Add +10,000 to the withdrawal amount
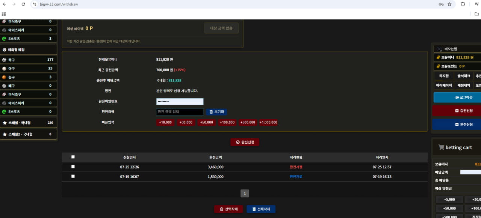 coord(165,122)
